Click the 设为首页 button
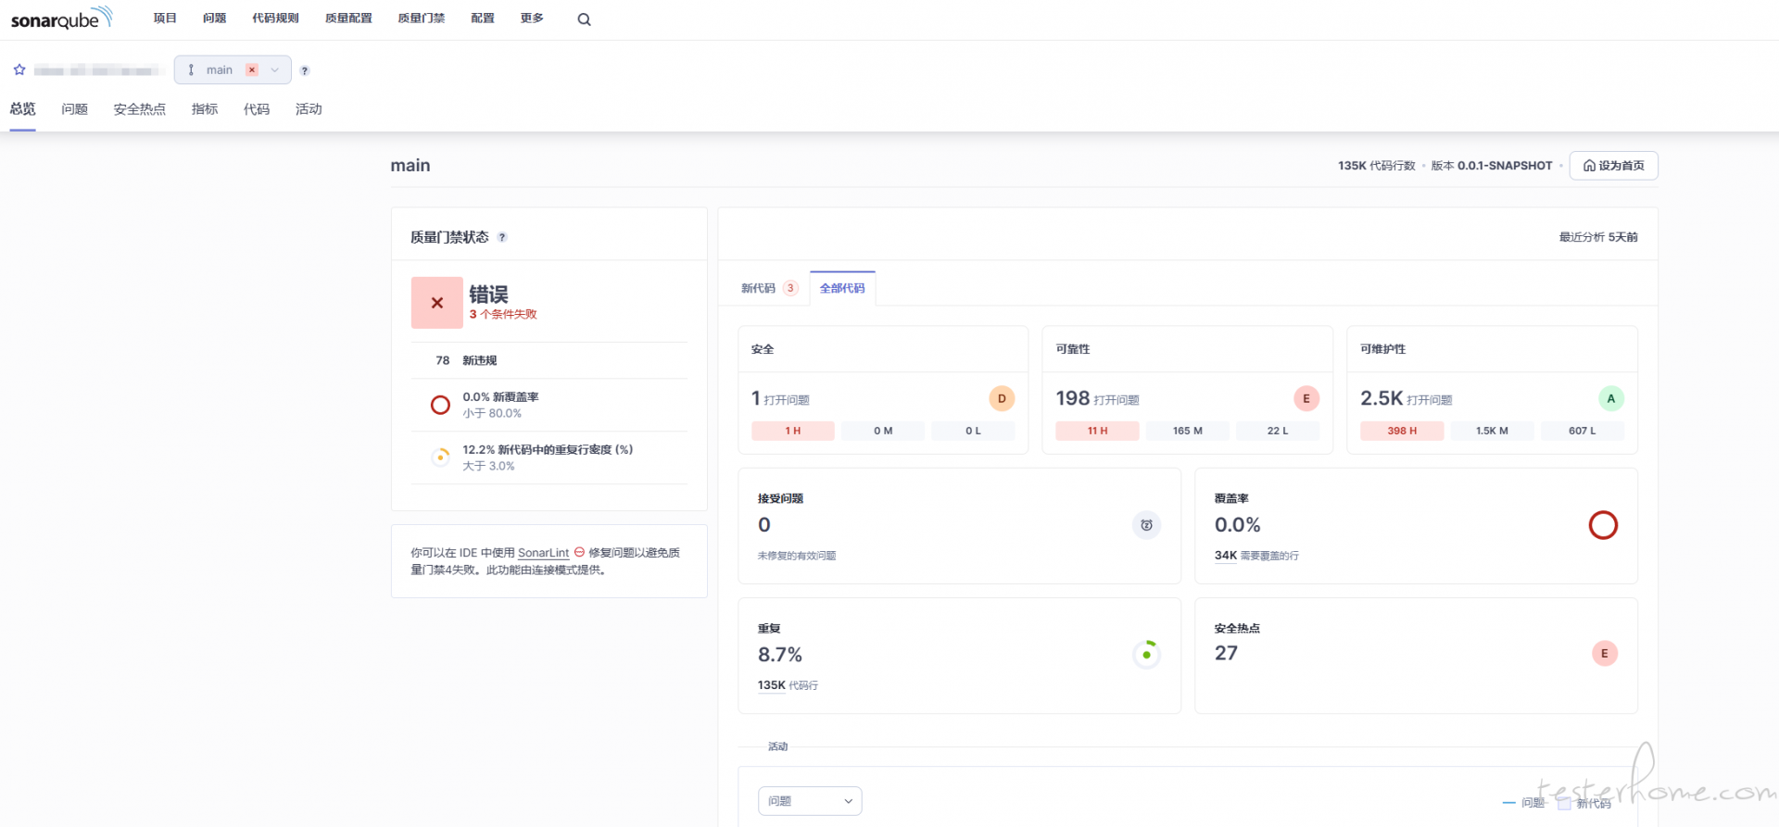Screen dimensions: 1779x827 (1613, 166)
